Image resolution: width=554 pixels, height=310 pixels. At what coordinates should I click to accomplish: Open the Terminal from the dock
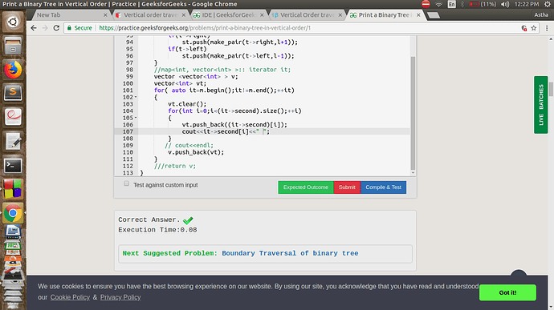[x=13, y=165]
